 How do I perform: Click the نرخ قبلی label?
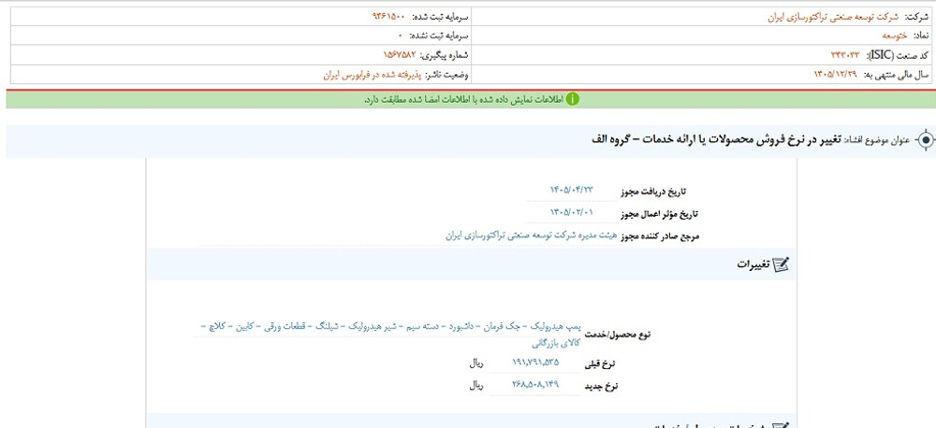[x=601, y=364]
